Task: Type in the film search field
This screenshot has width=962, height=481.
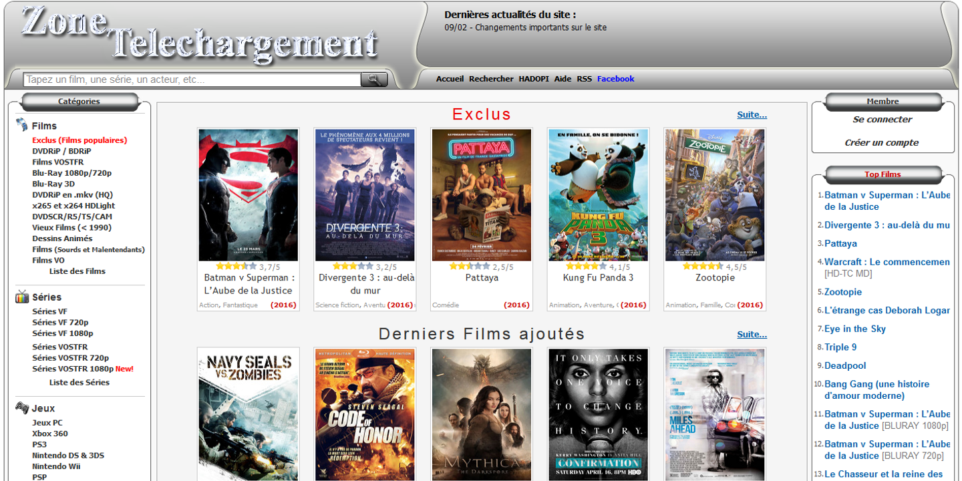Action: point(192,79)
